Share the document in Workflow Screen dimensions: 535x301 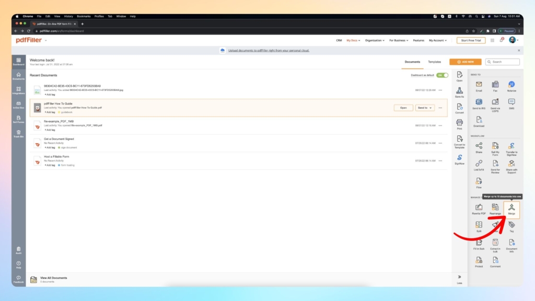tap(479, 148)
